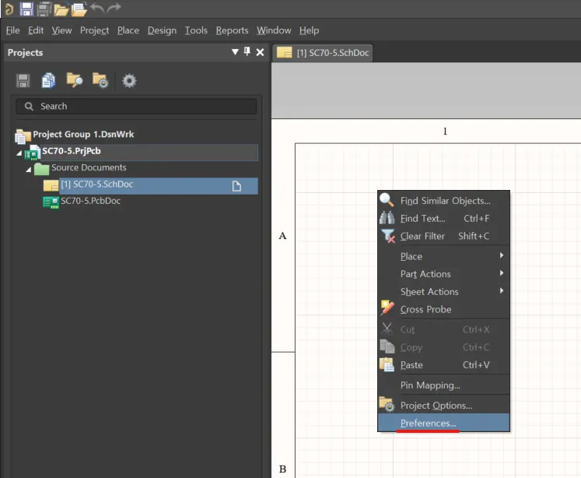Expand the Part Actions submenu arrow
Screen dimensions: 581x478
pyautogui.click(x=502, y=273)
